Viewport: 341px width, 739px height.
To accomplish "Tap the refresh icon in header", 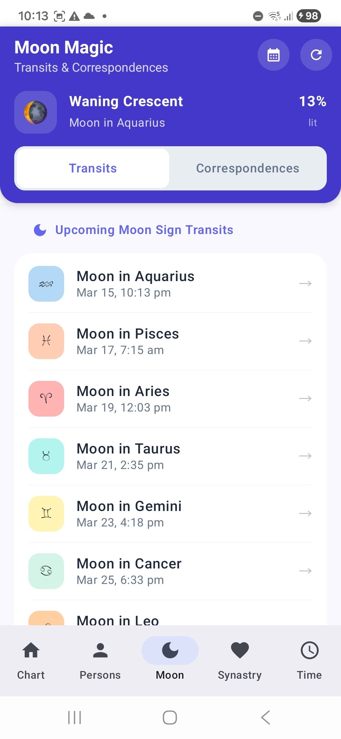I will 316,55.
